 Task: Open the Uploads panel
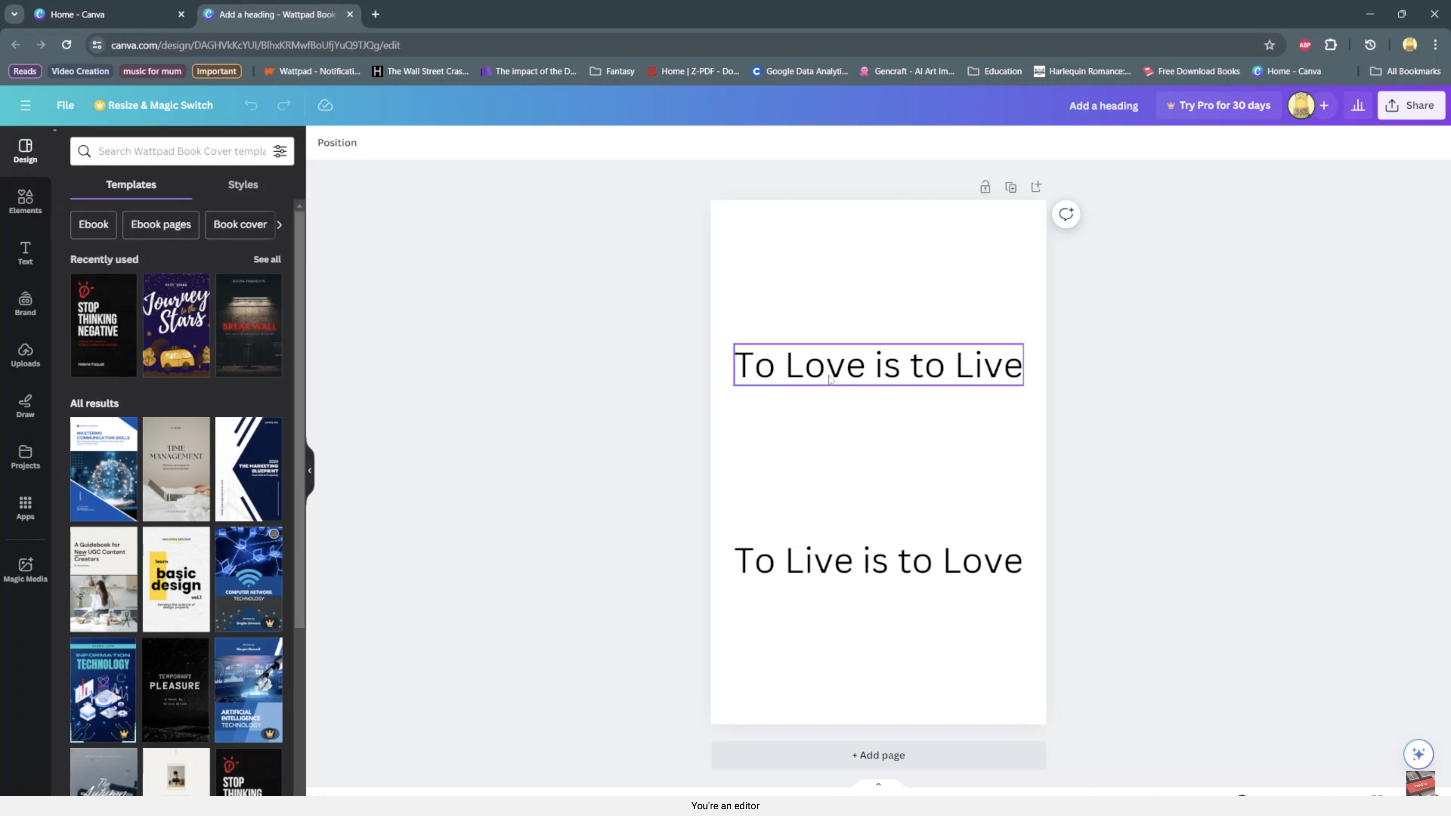(x=26, y=354)
